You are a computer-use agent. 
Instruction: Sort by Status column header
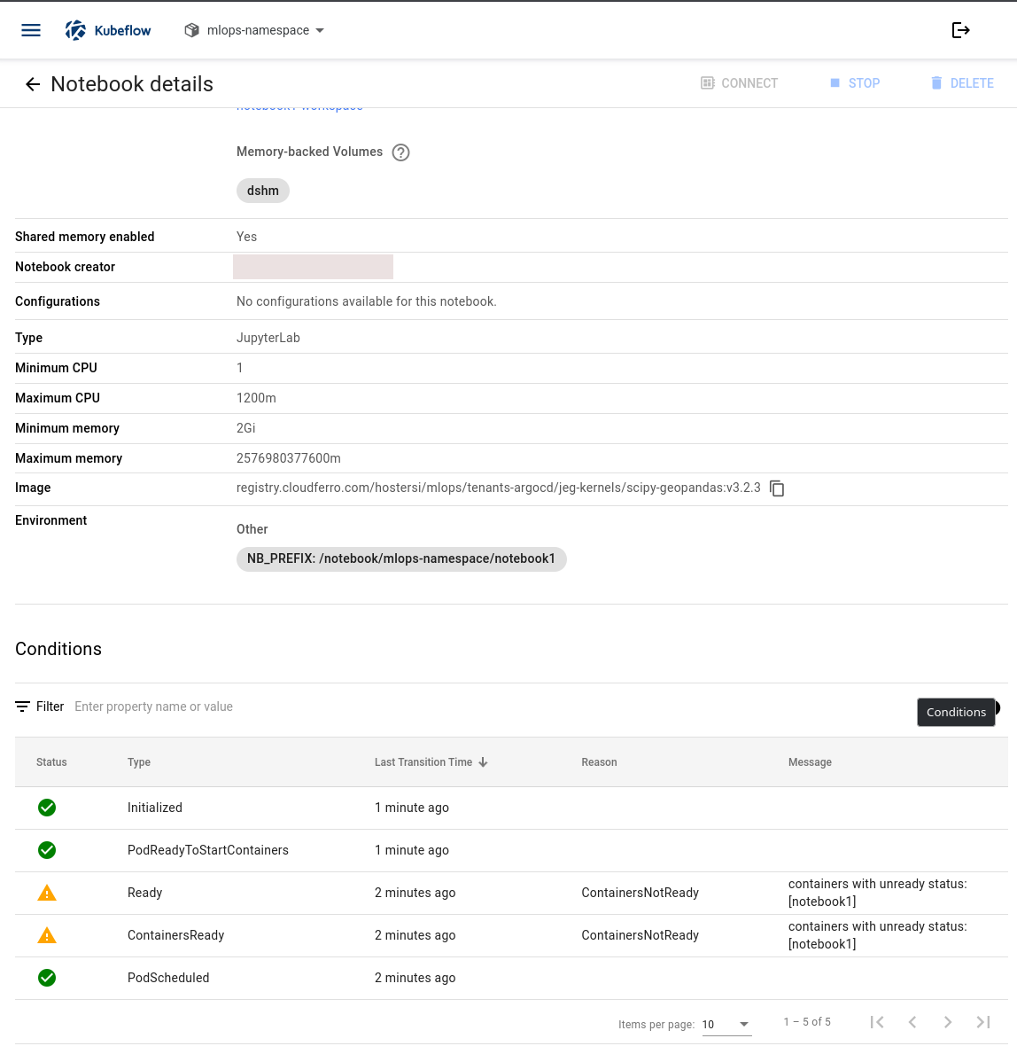[51, 762]
